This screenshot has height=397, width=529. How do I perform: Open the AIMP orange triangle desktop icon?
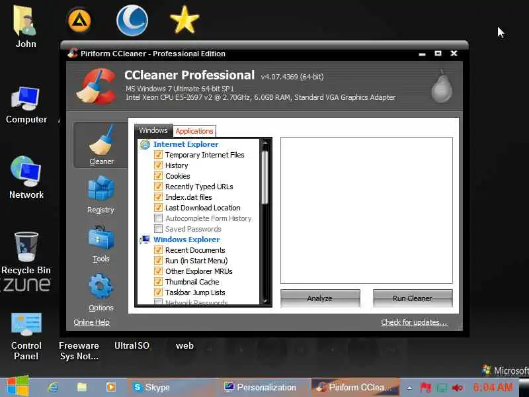pos(79,21)
